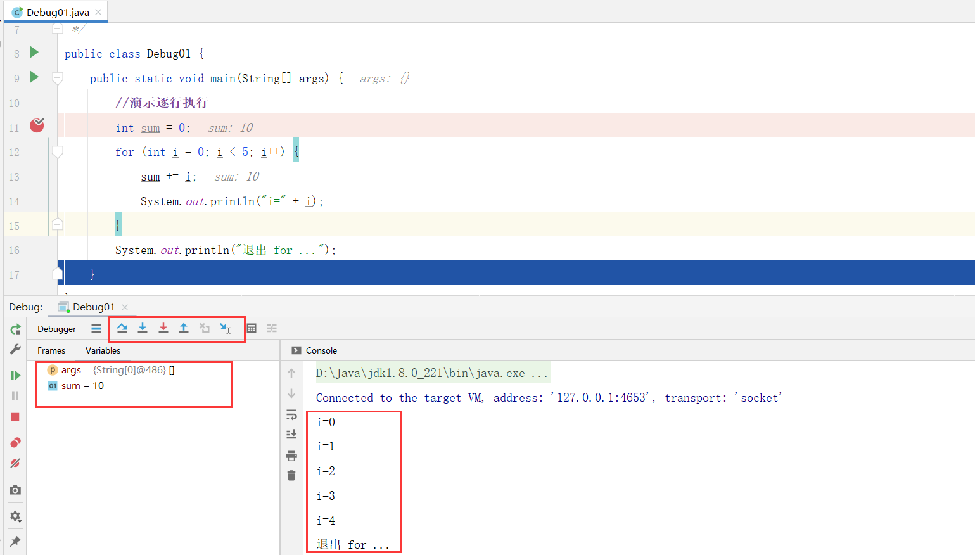This screenshot has height=555, width=975.
Task: Click console output line i=2
Action: point(326,471)
